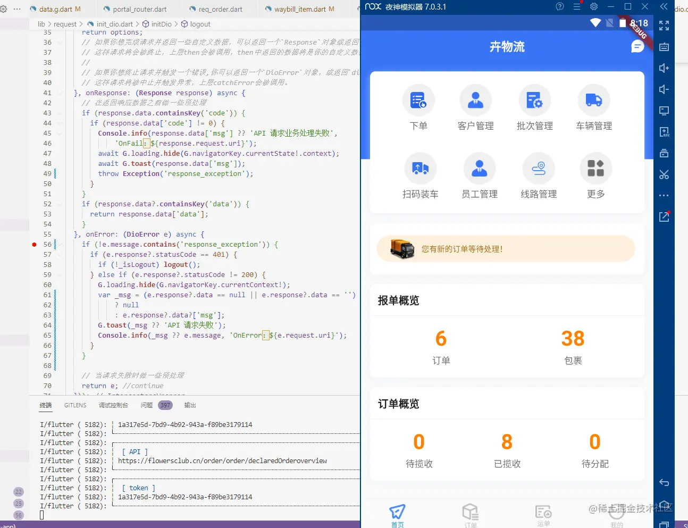688x528 pixels.
Task: Click Nox scissors screenshot icon
Action: [x=664, y=174]
